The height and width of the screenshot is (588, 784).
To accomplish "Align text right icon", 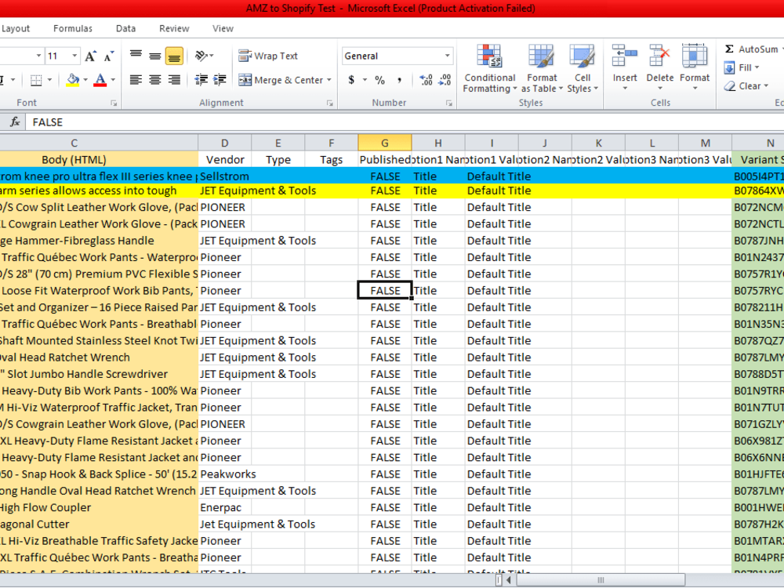I will point(174,79).
